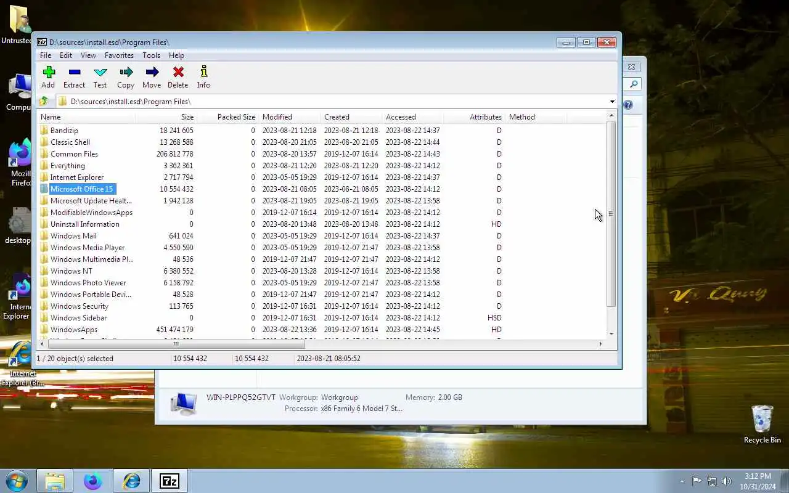This screenshot has width=789, height=493.
Task: Sort by the Packed Size column header
Action: (x=227, y=117)
